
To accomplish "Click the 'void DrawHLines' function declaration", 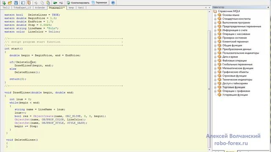I will 39,92.
